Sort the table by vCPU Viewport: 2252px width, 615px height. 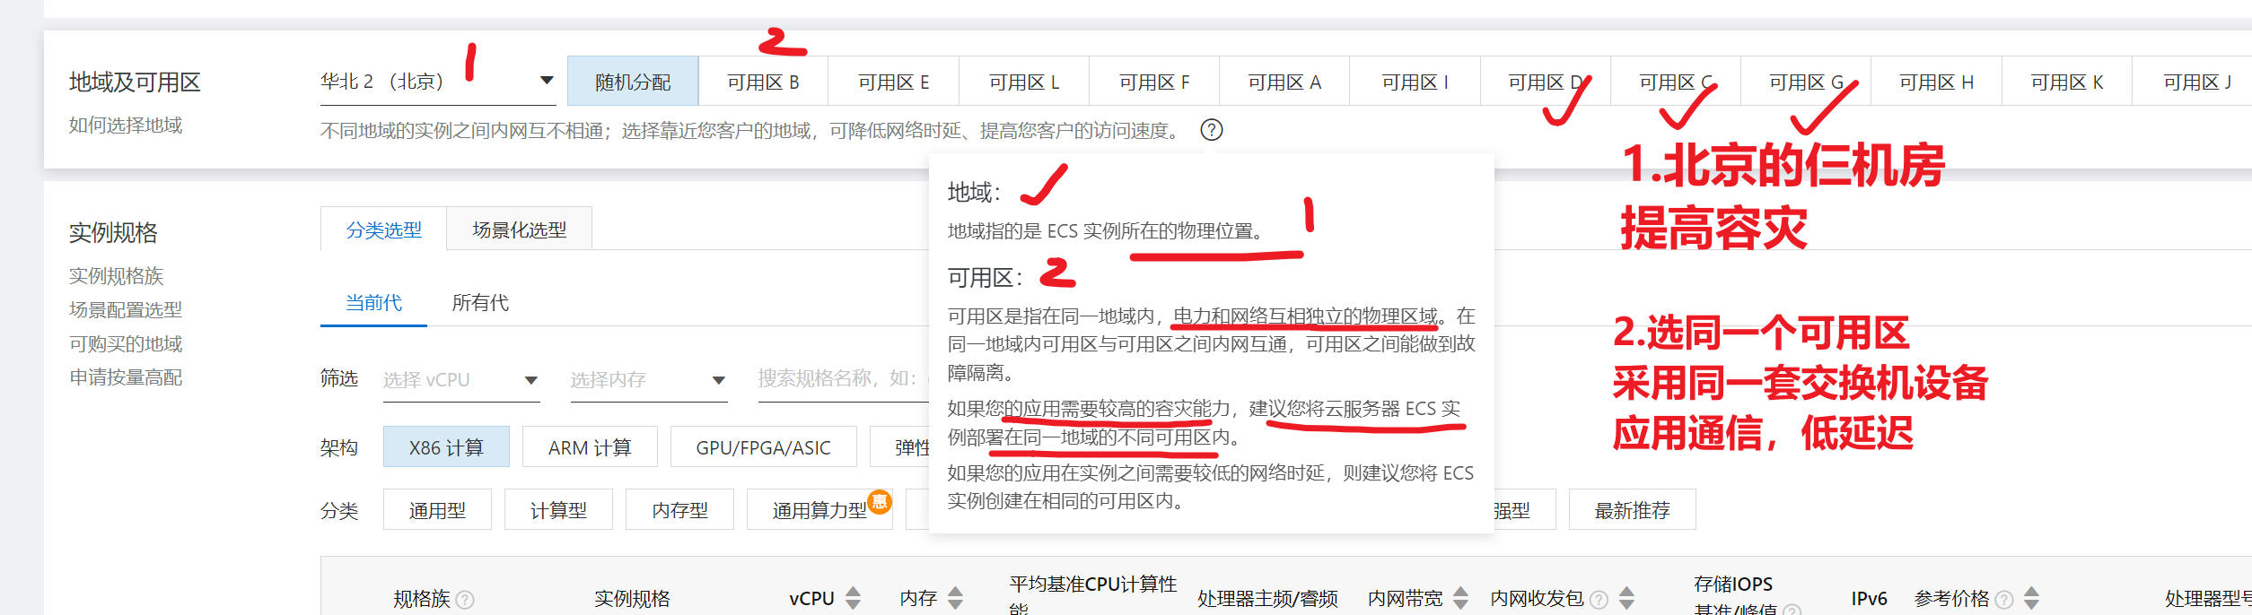point(853,598)
